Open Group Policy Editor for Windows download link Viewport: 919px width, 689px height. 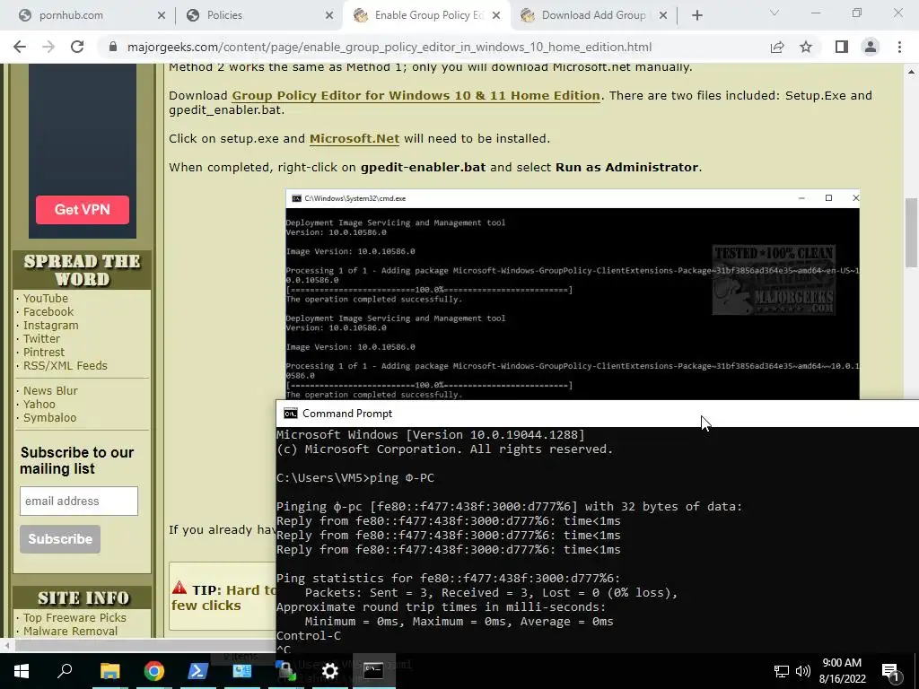[416, 95]
